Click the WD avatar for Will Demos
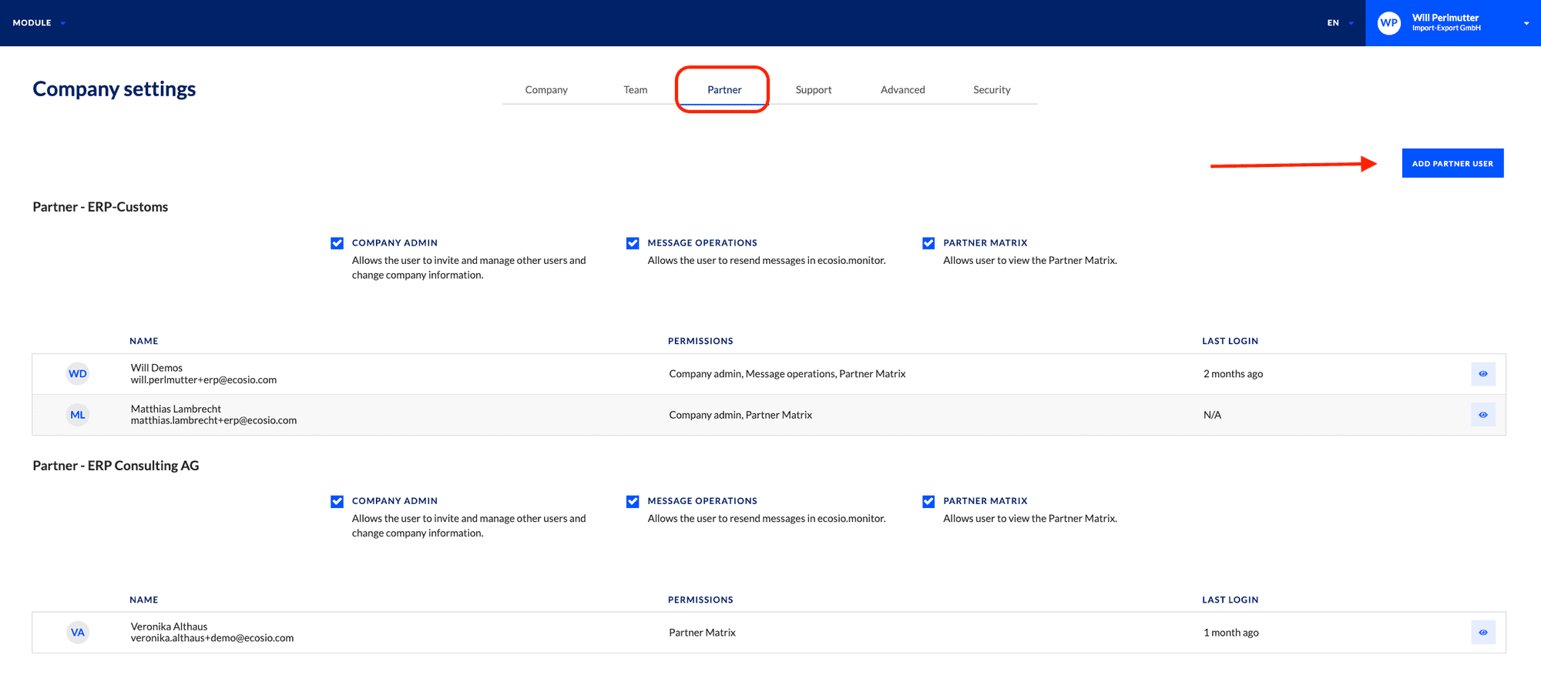 click(76, 373)
